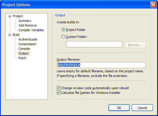Select the Output tree item

tap(24, 53)
